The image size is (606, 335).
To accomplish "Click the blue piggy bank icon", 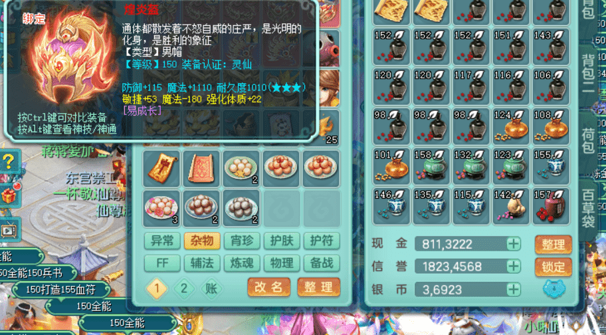I will 554,288.
